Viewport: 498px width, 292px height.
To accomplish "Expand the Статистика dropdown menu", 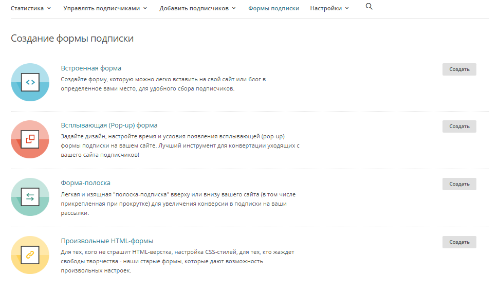I will click(x=31, y=8).
